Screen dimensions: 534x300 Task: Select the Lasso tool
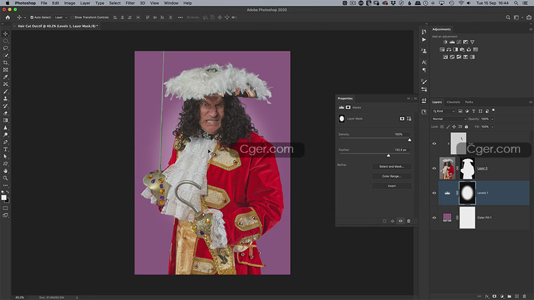[x=5, y=48]
